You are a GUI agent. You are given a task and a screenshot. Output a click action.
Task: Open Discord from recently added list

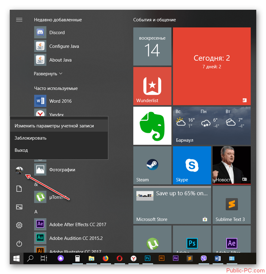[57, 33]
